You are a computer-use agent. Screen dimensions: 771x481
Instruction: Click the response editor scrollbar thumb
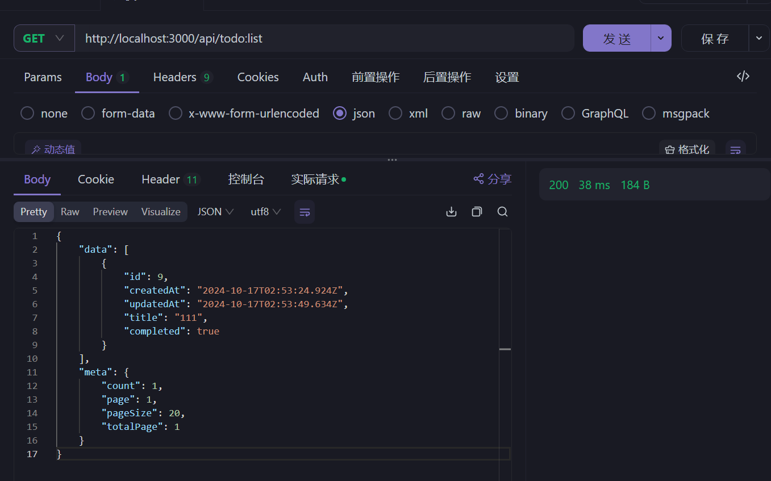coord(505,349)
